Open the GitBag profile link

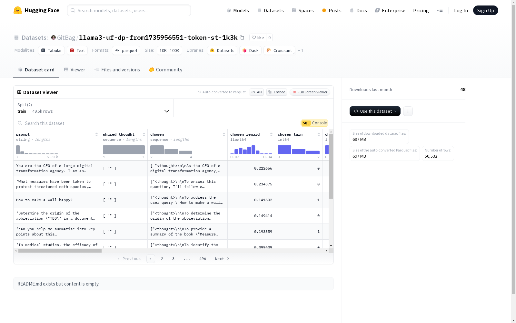[x=66, y=37]
